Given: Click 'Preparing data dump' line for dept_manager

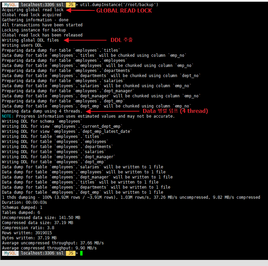Looking at the screenshot, I should 68,91.
